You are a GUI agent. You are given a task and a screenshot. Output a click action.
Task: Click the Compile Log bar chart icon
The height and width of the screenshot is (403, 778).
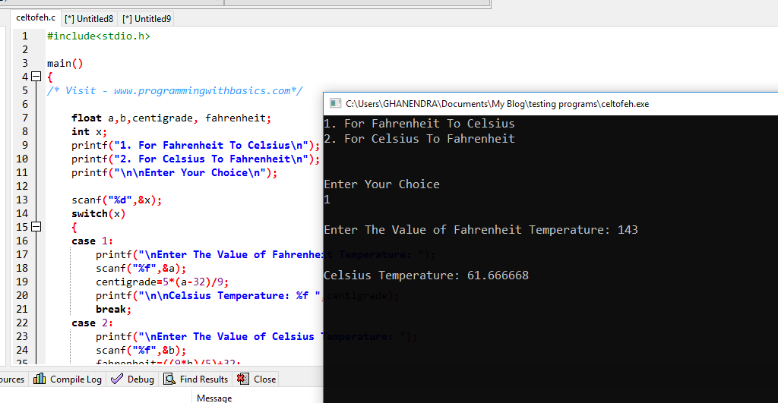(40, 379)
